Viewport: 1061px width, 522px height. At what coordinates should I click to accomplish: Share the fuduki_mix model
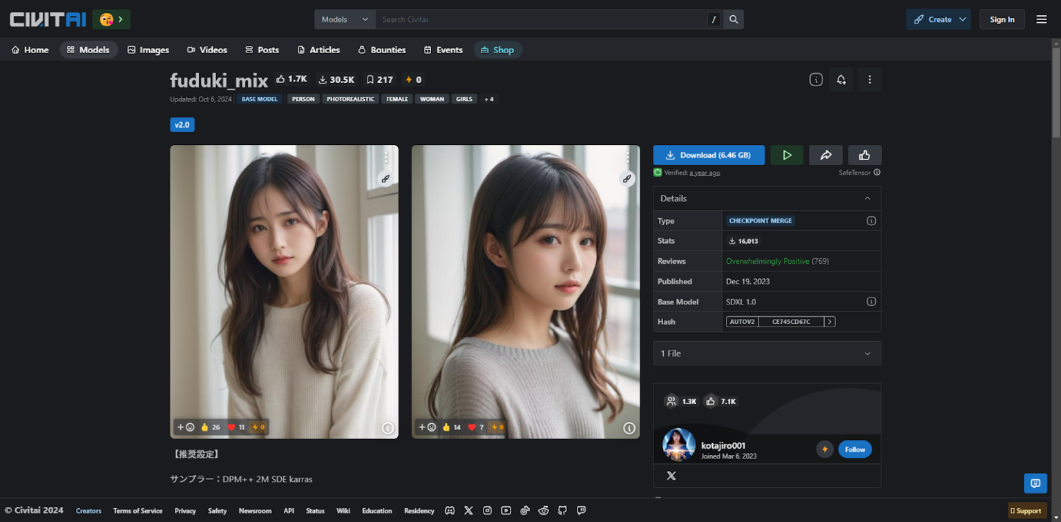(825, 155)
